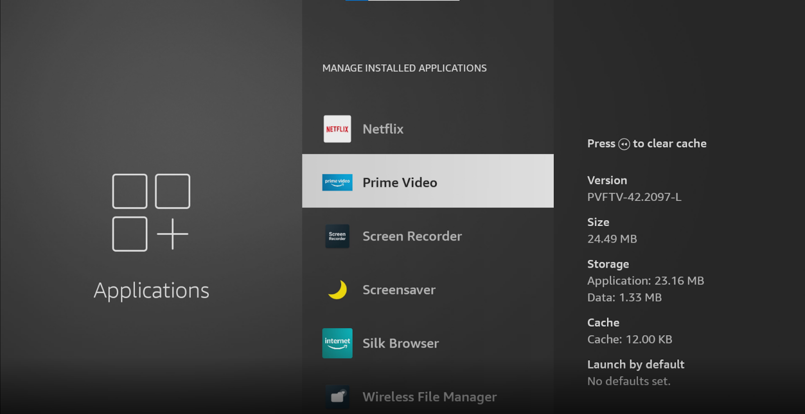Select Netflix in the application list
Viewport: 805px width, 414px height.
coord(428,129)
